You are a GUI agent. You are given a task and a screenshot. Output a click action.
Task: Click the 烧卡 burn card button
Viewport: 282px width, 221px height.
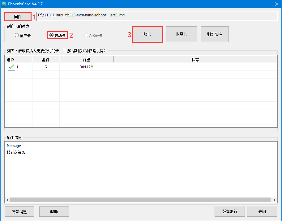(147, 34)
